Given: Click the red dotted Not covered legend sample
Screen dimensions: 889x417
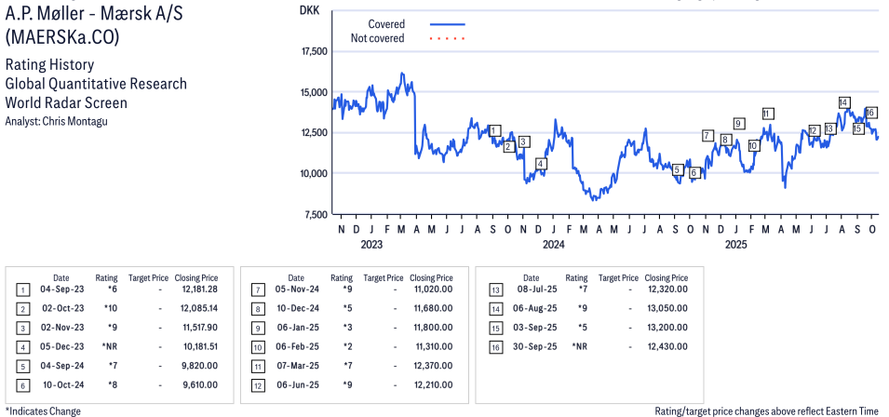Looking at the screenshot, I should pos(447,38).
